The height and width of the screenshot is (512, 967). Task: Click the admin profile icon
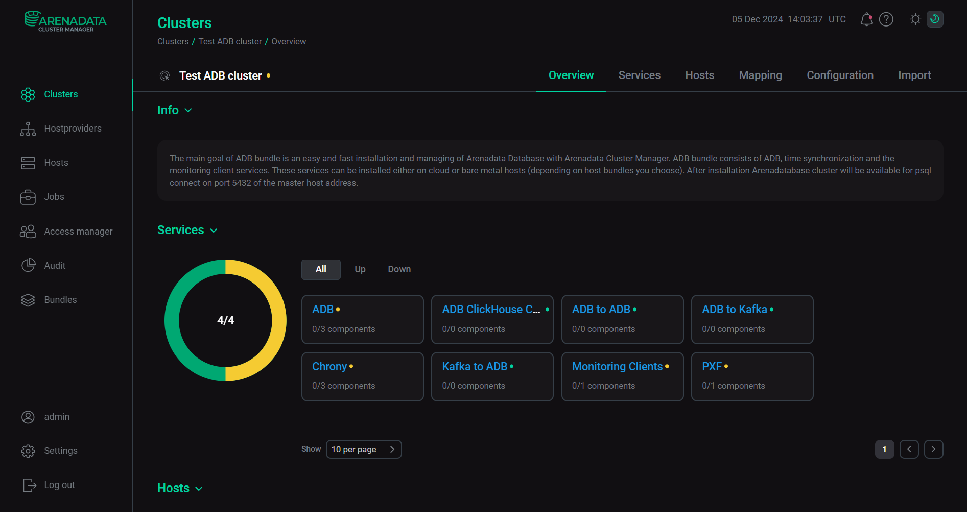(x=28, y=417)
